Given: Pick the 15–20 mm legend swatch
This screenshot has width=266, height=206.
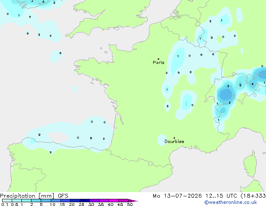Looking at the screenshot, I should coord(65,201).
